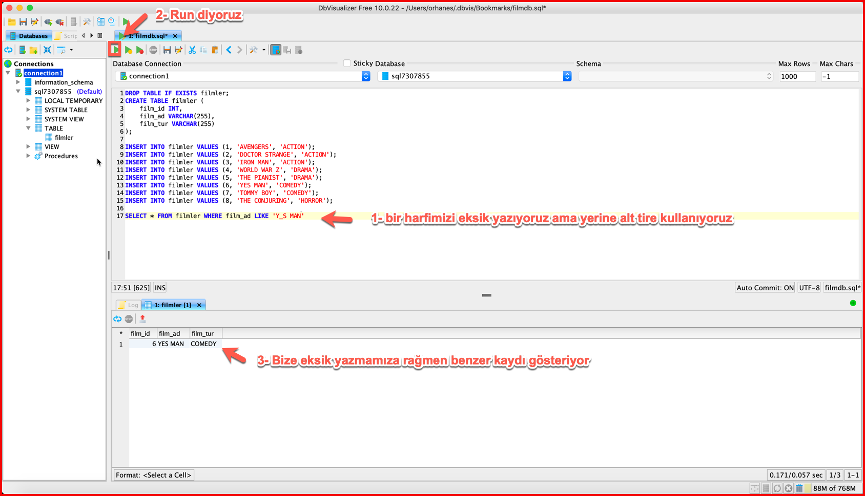Open the Log tab in the results panel
This screenshot has height=496, width=865.
click(129, 305)
